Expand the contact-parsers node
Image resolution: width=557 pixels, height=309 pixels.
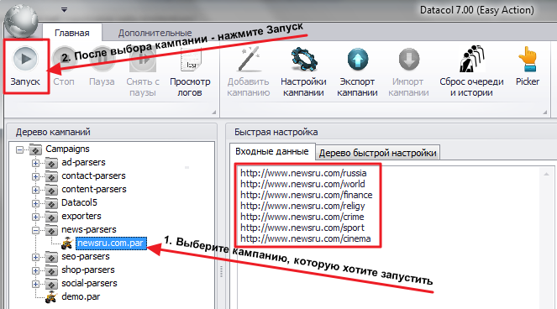[35, 176]
